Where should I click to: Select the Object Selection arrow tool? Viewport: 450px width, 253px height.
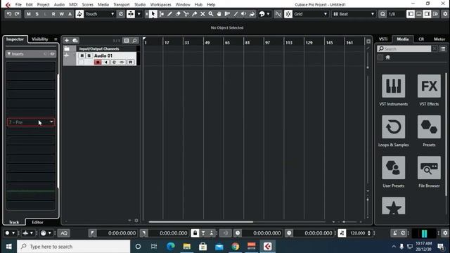pyautogui.click(x=153, y=14)
